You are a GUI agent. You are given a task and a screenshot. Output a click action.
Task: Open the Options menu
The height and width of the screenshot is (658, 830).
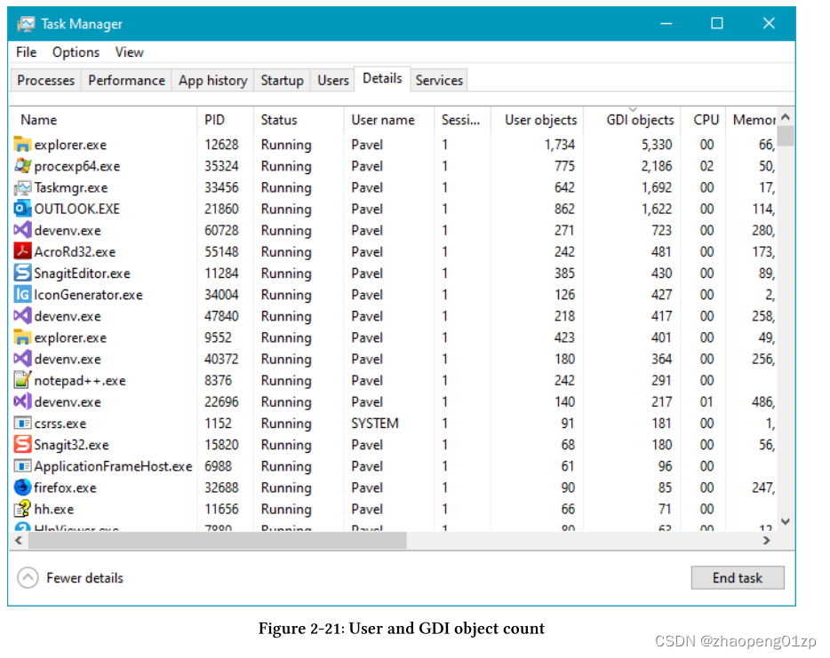pos(76,52)
